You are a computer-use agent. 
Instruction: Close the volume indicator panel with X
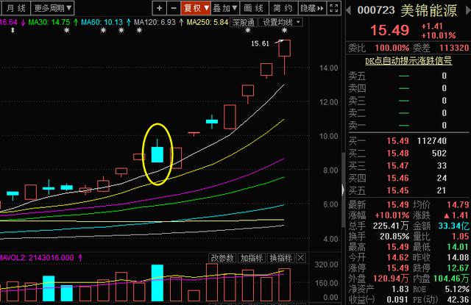point(301,258)
